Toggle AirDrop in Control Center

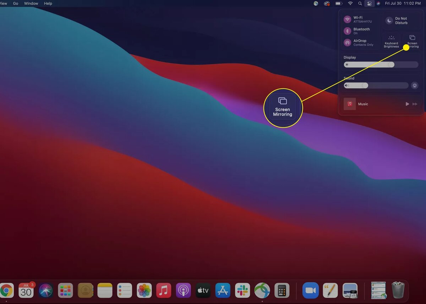click(x=348, y=43)
